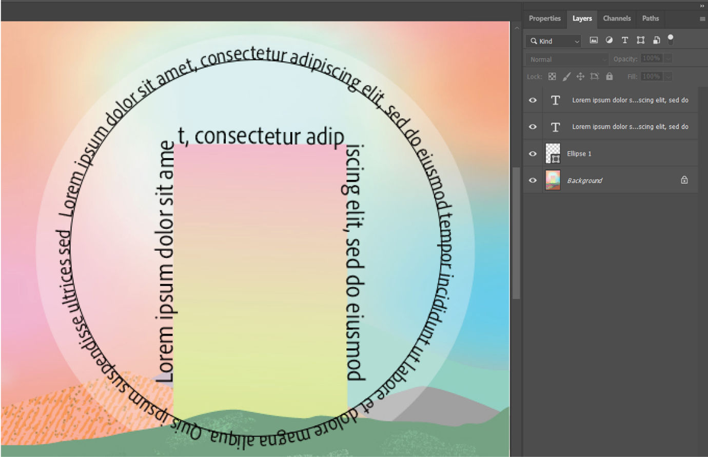Select the lock position icon
708x457 pixels.
point(580,76)
